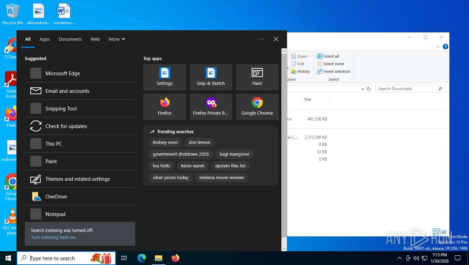This screenshot has height=265, width=469.
Task: Open search panel options ellipsis menu
Action: tap(261, 39)
